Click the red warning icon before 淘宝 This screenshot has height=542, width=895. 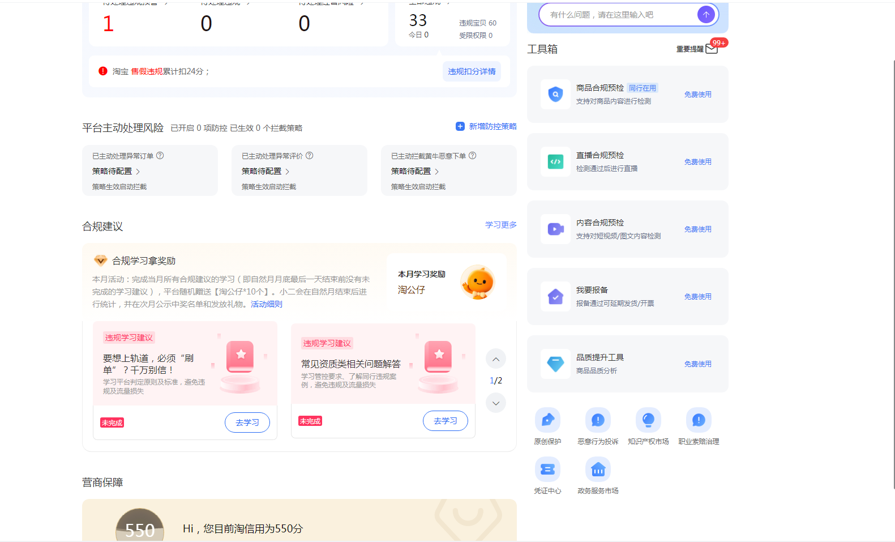[103, 71]
